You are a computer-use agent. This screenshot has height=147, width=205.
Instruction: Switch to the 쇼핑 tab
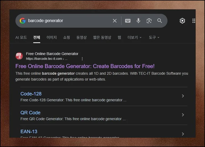click(67, 37)
